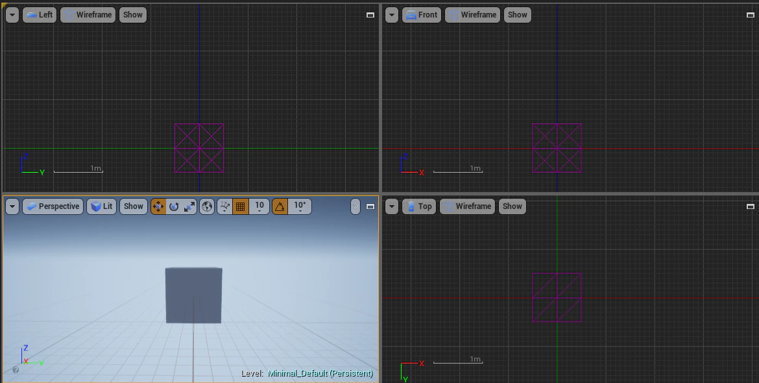Toggle surface snapping in Perspective toolbar
Image resolution: width=759 pixels, height=383 pixels.
pos(224,206)
